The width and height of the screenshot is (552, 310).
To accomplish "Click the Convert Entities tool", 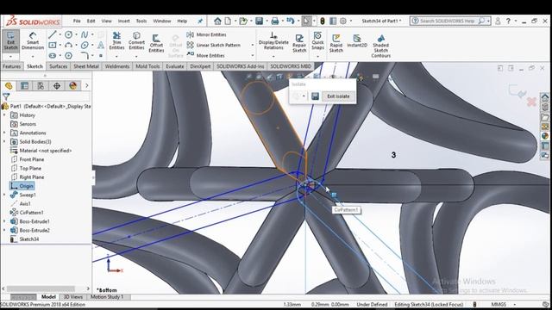I will tap(136, 40).
